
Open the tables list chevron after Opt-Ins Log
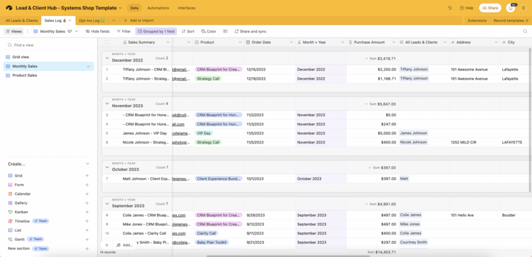tap(114, 21)
